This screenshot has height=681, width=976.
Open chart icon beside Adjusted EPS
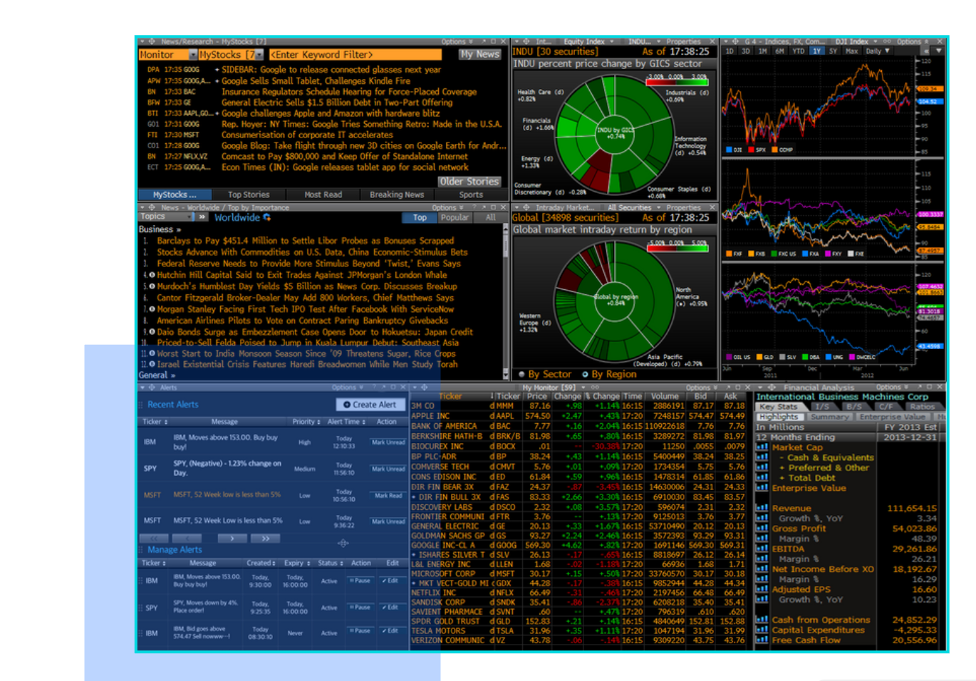(762, 589)
